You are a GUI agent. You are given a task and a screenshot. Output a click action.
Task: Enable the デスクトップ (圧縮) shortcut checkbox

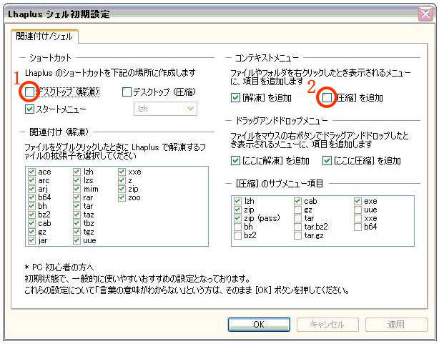tap(127, 92)
